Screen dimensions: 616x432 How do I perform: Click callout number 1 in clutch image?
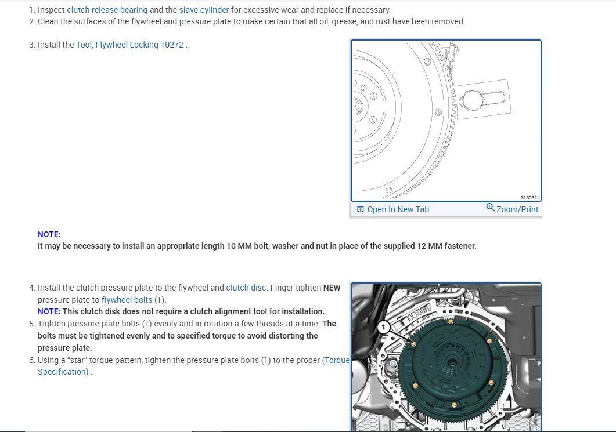point(383,327)
